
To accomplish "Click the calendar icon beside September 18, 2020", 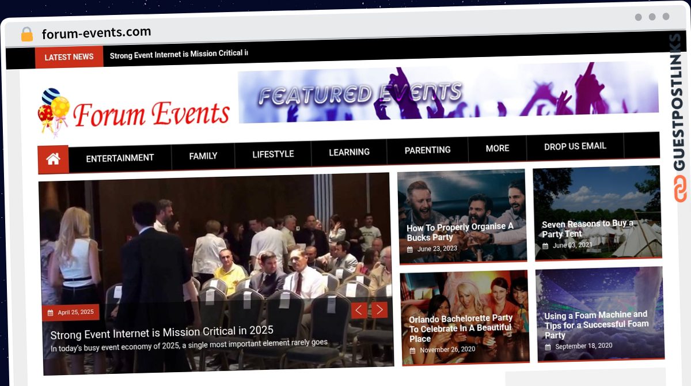I will [548, 347].
